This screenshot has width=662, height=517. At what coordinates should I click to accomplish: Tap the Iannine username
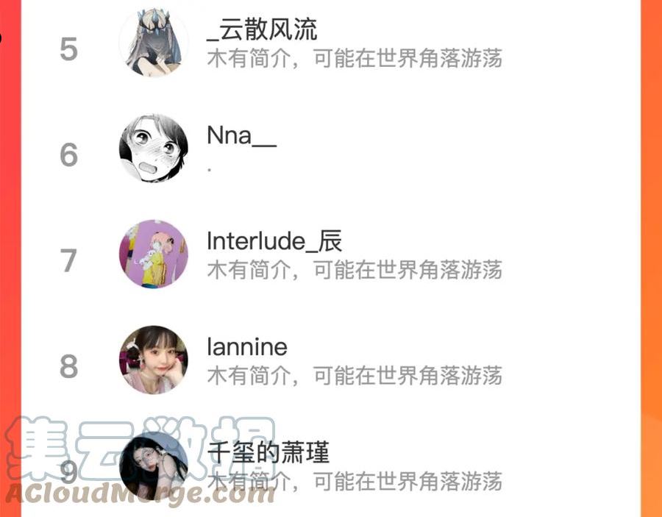point(247,347)
